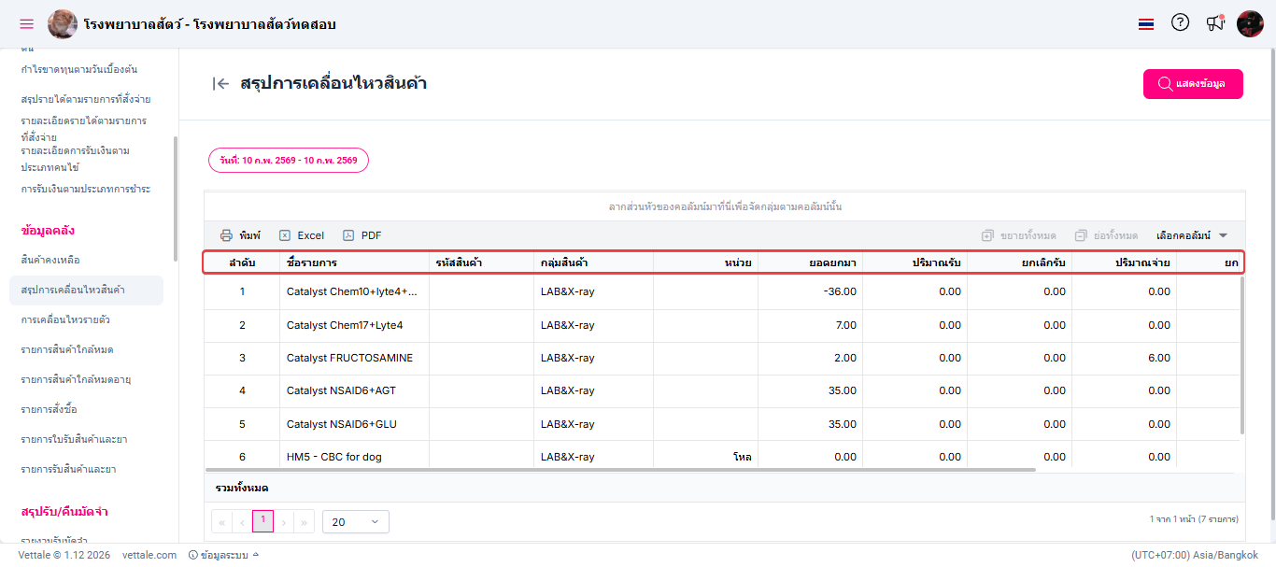Select the Catalyst FRUCTOSAMINE item
Screen dimensions: 1276x567
click(x=349, y=358)
